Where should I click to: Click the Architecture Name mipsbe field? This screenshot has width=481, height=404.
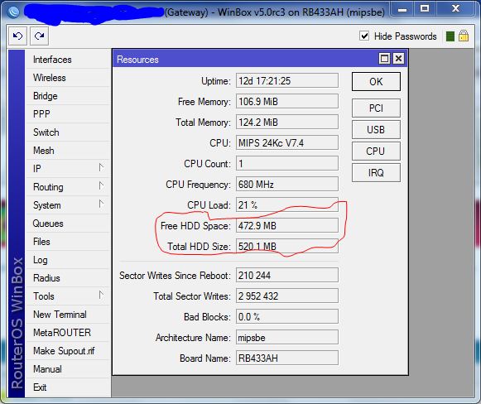click(287, 338)
